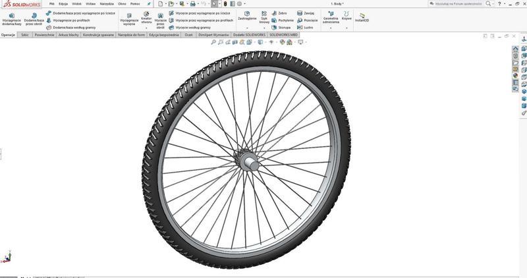
Task: Click the Wyciągnięcie dodania/bazy extrude tool
Action: (x=12, y=20)
